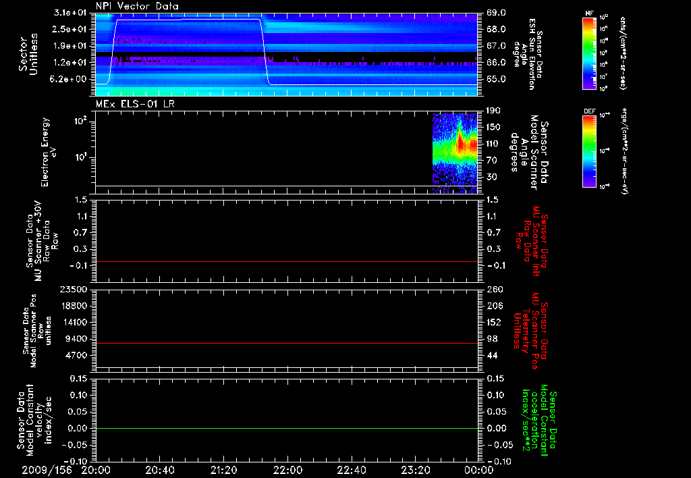Select the NPI Vector Data panel title
The height and width of the screenshot is (478, 691).
pos(138,6)
